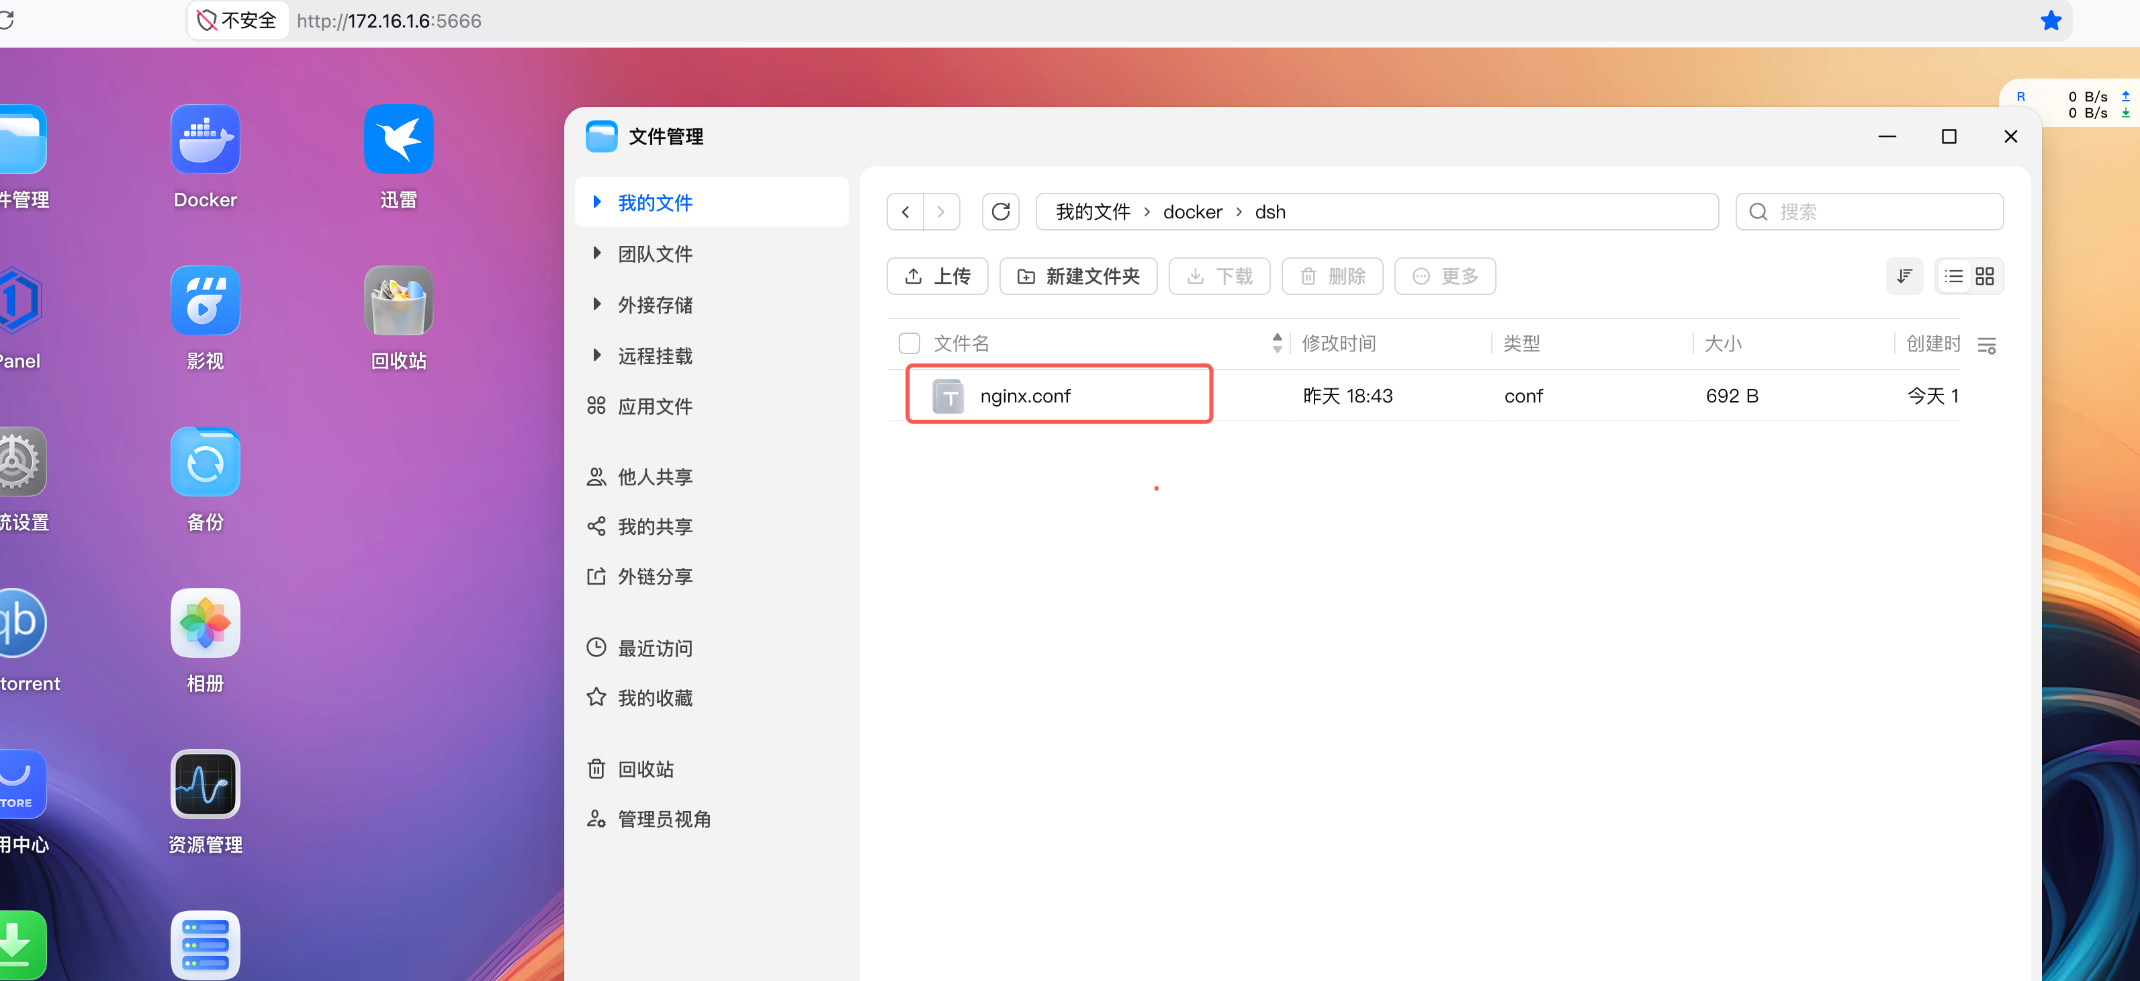Image resolution: width=2140 pixels, height=981 pixels.
Task: Launch the 迅雷 app icon
Action: [399, 139]
